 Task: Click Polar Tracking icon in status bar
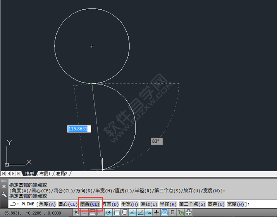click(108, 212)
